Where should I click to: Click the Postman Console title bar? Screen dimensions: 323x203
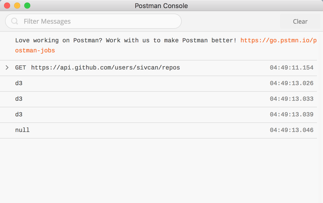161,6
